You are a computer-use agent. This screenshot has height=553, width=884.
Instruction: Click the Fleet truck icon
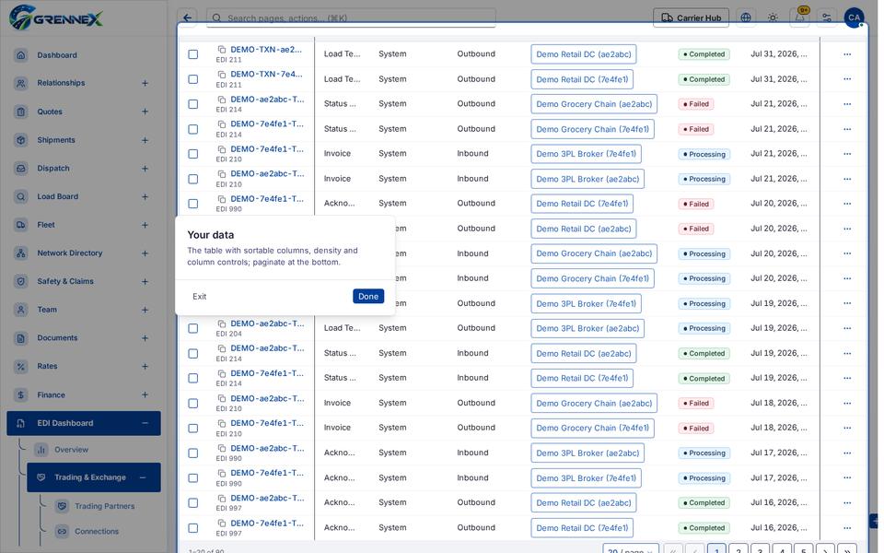pyautogui.click(x=21, y=225)
